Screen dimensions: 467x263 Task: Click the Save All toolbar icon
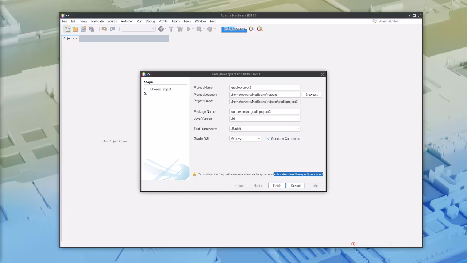coord(92,29)
